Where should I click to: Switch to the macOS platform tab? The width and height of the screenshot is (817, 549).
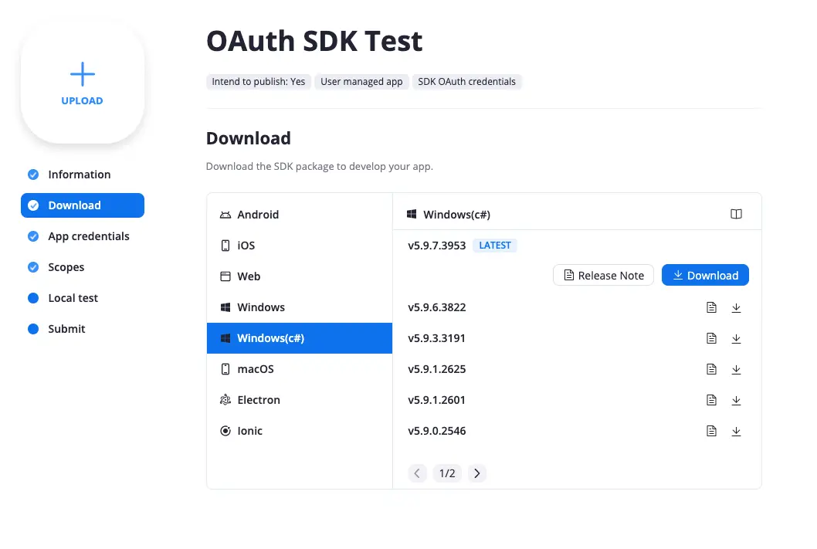[256, 369]
